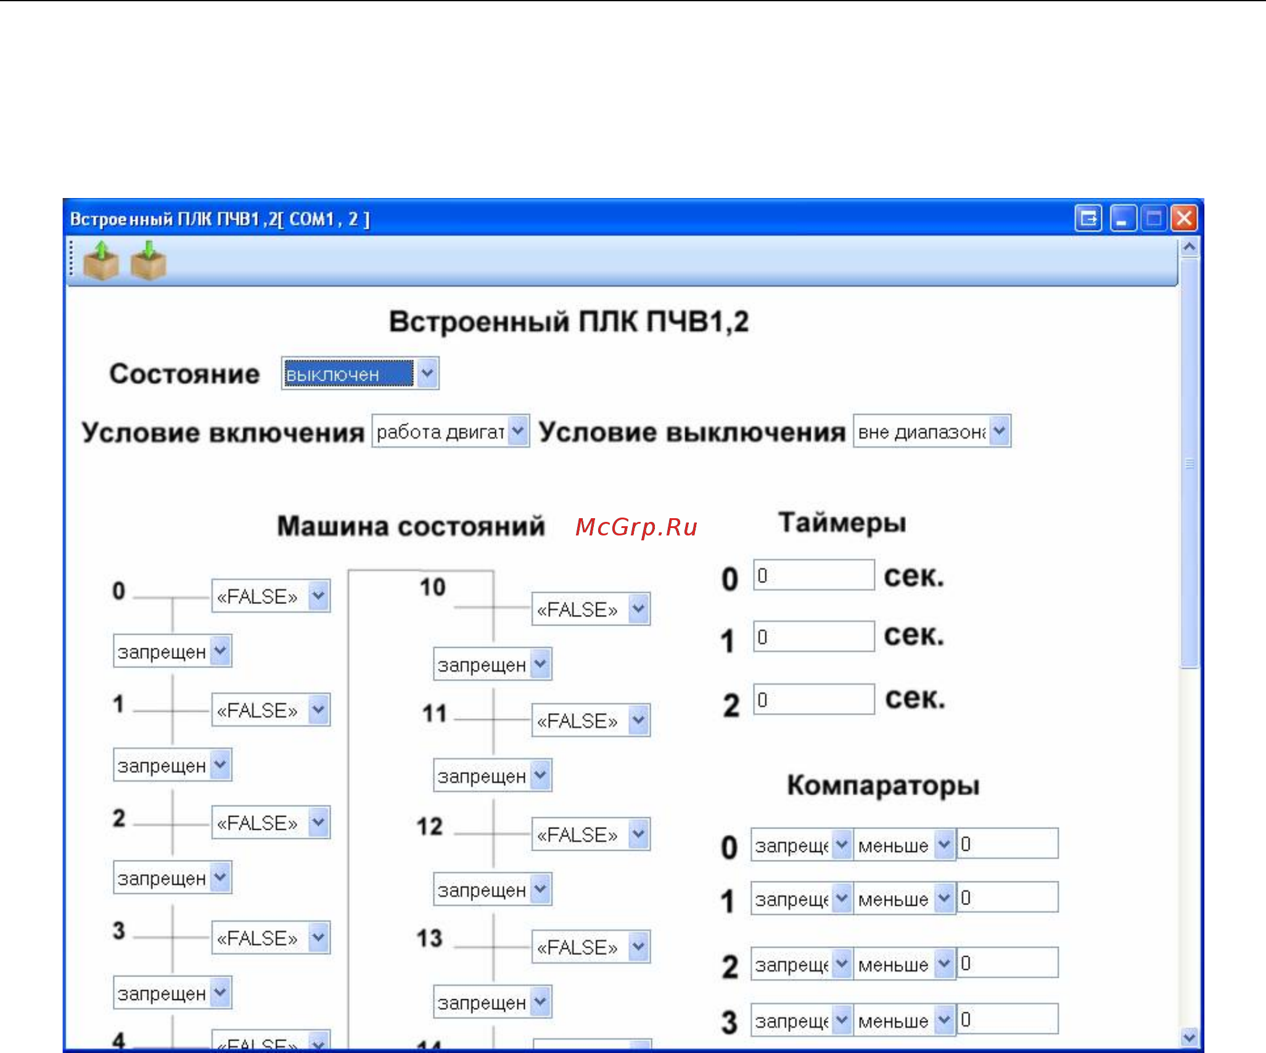1266x1053 pixels.
Task: Open state 3 «FALSE» event dropdown
Action: [x=271, y=938]
